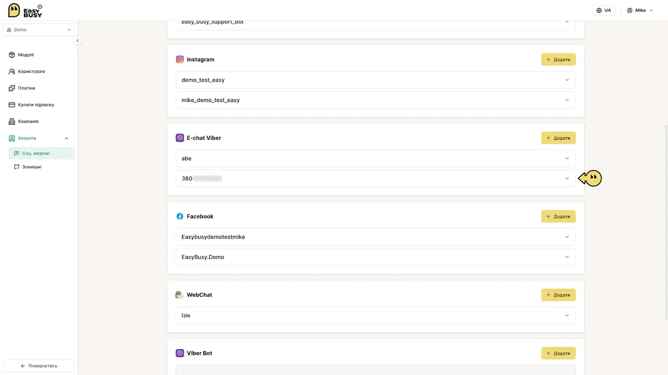This screenshot has width=668, height=375.
Task: Open the Mike user menu
Action: 640,10
